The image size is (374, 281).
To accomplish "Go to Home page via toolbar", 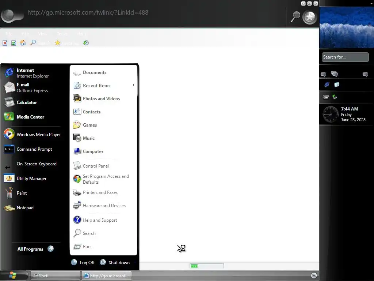I will (23, 43).
